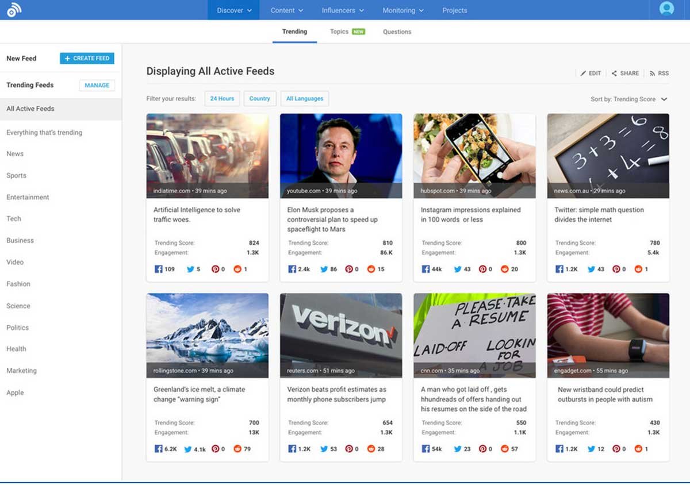Click Twitter icon on wristband autism card
Image resolution: width=690 pixels, height=485 pixels.
tap(591, 449)
